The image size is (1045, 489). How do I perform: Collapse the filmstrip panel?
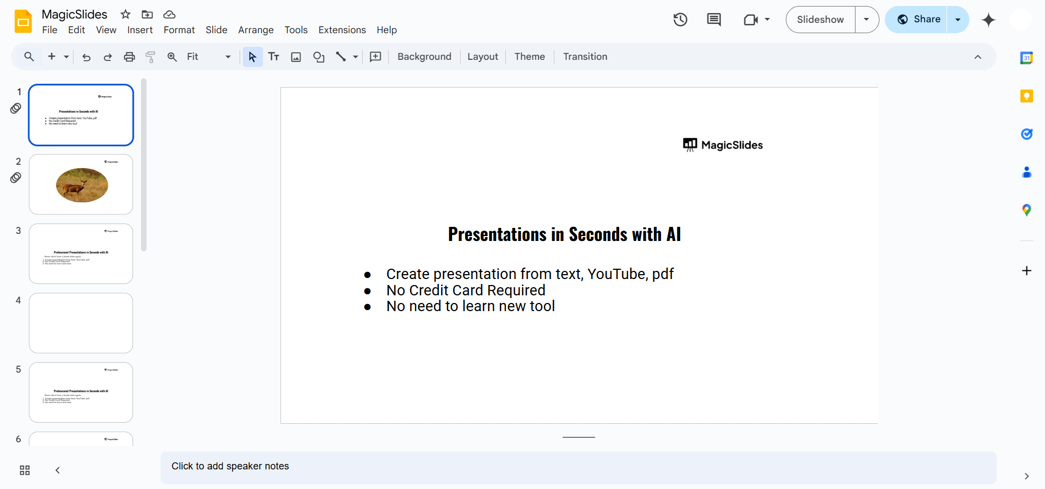(x=58, y=470)
